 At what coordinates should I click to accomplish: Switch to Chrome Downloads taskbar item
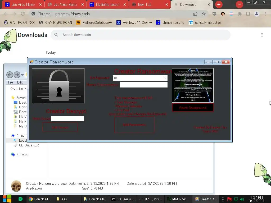coord(40,199)
